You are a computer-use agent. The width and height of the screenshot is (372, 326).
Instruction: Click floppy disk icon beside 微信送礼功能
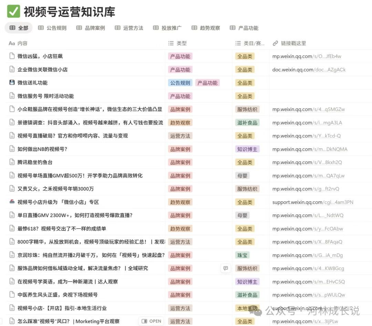pyautogui.click(x=12, y=83)
